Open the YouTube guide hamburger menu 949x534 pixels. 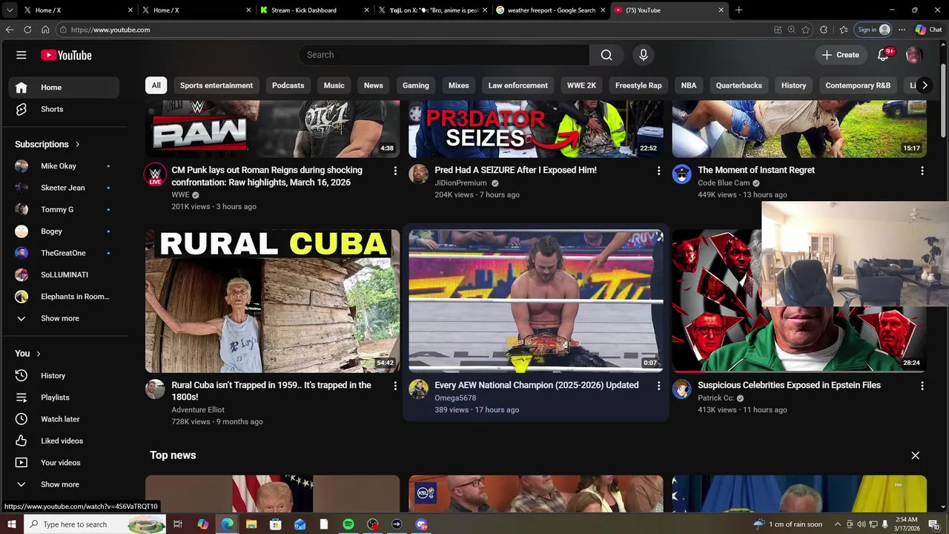[22, 55]
